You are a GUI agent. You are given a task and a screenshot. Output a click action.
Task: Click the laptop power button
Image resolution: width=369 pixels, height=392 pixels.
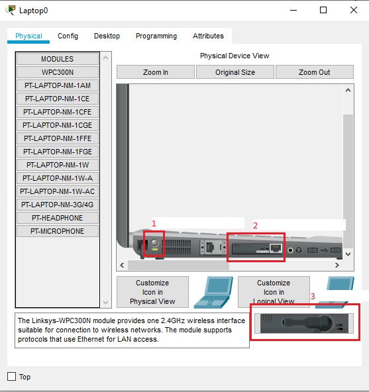pos(154,243)
